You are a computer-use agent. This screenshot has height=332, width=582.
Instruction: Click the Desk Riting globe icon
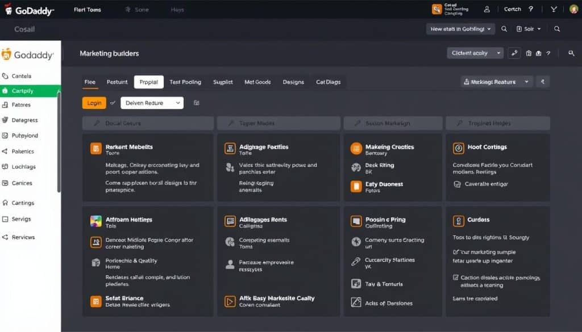tap(356, 167)
